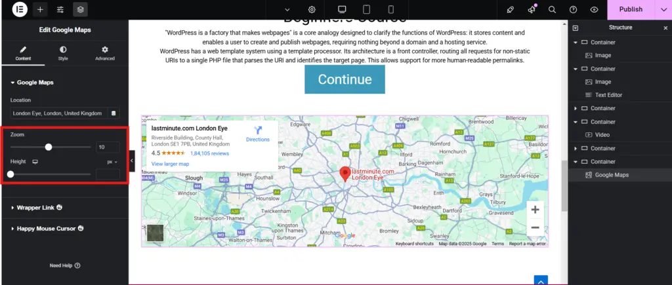Open the Advanced tab
Screen dimensions: 672x285
point(105,54)
